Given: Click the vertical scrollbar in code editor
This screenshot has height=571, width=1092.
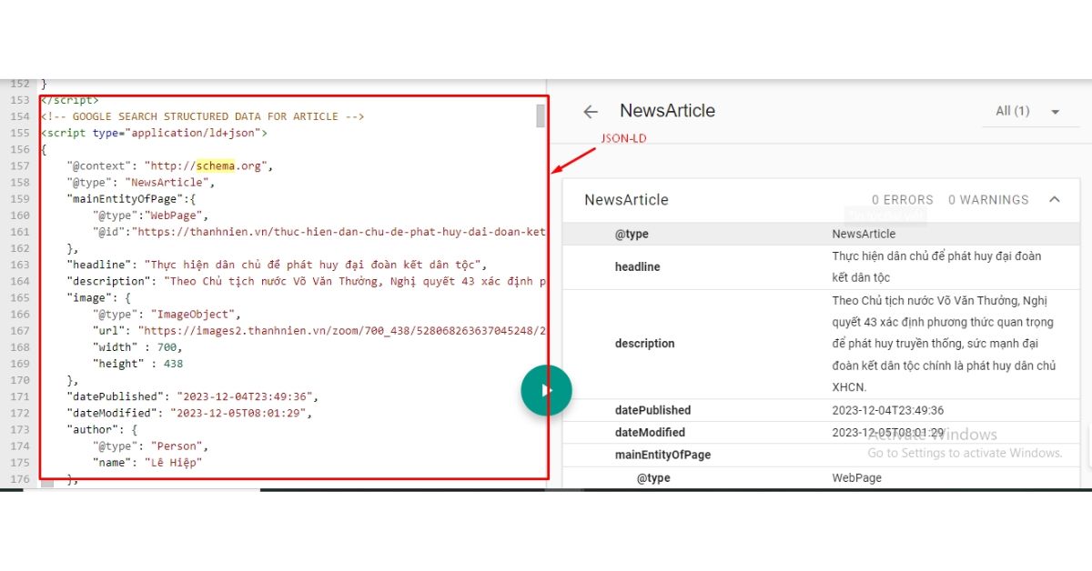Looking at the screenshot, I should [x=541, y=116].
